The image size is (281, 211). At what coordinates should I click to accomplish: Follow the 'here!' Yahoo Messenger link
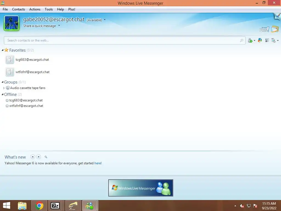98,163
